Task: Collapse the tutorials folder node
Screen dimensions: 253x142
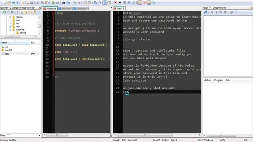Action: pyautogui.click(x=10, y=30)
